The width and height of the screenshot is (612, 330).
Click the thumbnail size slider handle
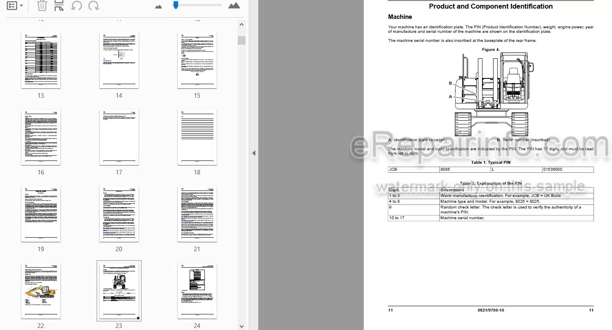click(176, 5)
